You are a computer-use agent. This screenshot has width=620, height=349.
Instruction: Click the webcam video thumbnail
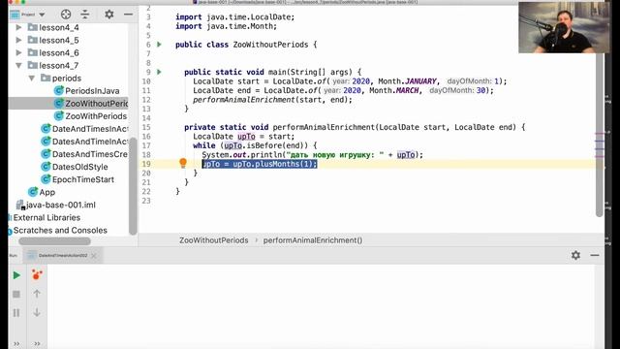tap(564, 27)
